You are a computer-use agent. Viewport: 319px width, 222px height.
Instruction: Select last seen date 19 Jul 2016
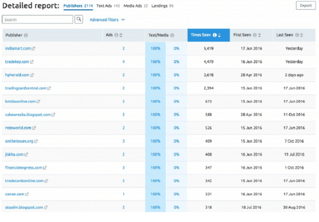[294, 154]
